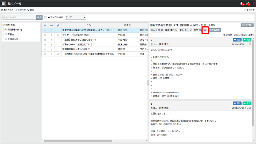The width and height of the screenshot is (256, 144).
Task: Sort by the star column header icon
Action: [x=45, y=25]
